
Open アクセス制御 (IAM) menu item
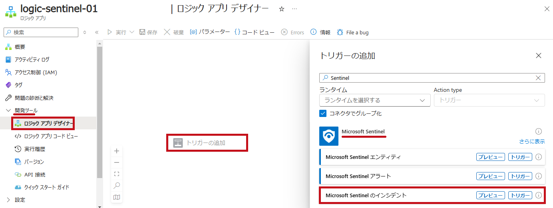tap(36, 72)
